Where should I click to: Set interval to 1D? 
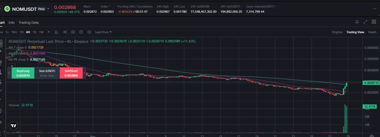tap(35, 32)
